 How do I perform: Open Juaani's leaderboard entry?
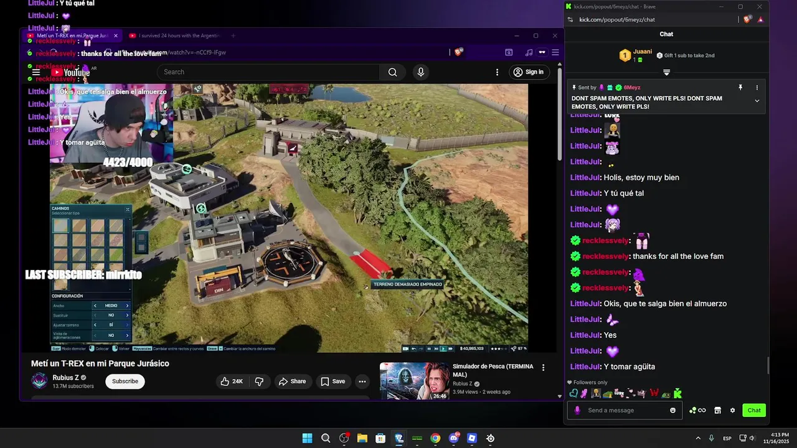click(x=636, y=55)
